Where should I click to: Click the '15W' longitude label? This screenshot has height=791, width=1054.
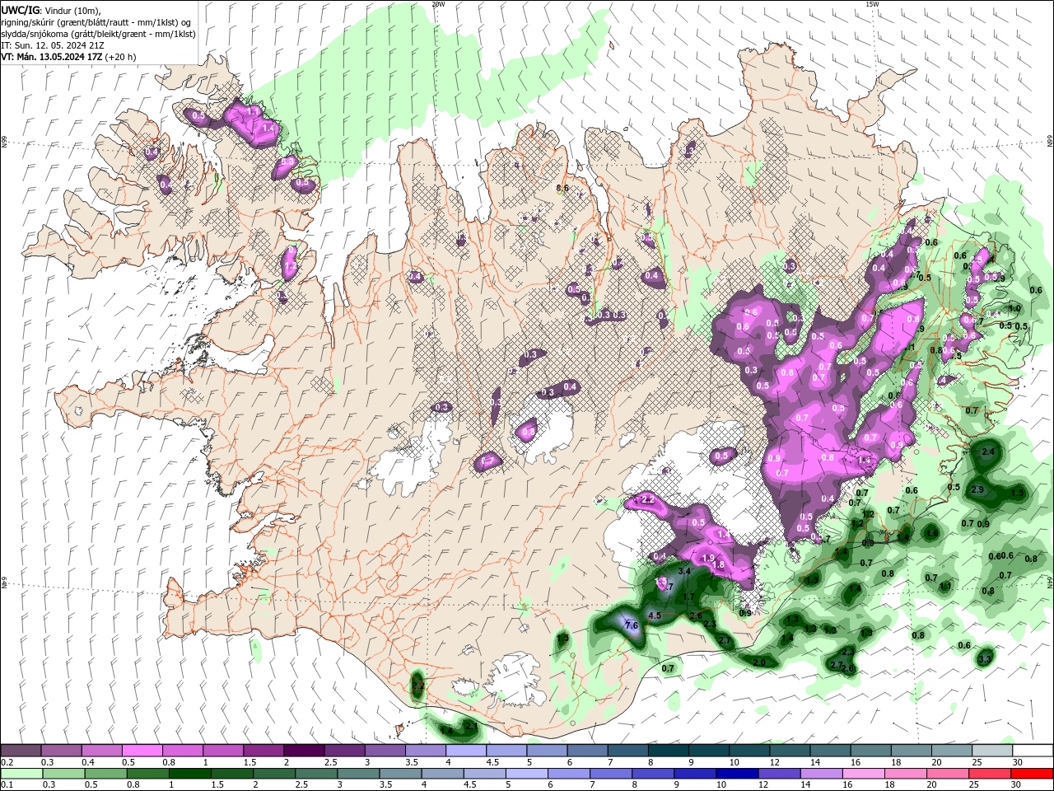pos(872,4)
